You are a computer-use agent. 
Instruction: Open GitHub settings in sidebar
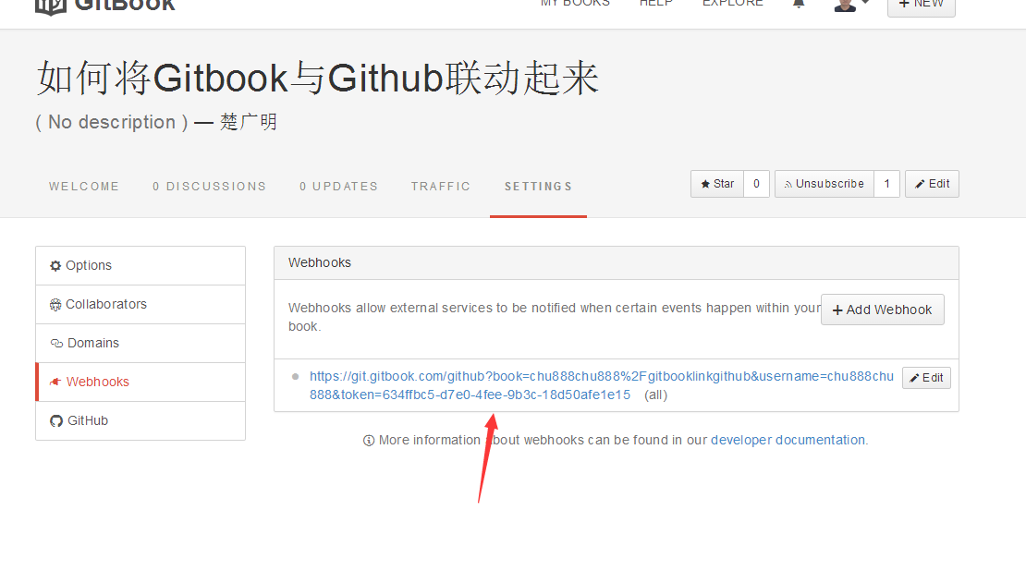click(x=140, y=420)
